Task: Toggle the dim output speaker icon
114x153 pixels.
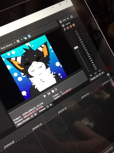Action: point(68,19)
